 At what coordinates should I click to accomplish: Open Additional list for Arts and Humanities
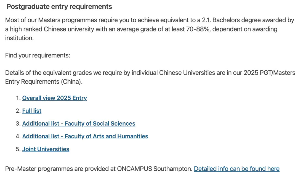[85, 136]
